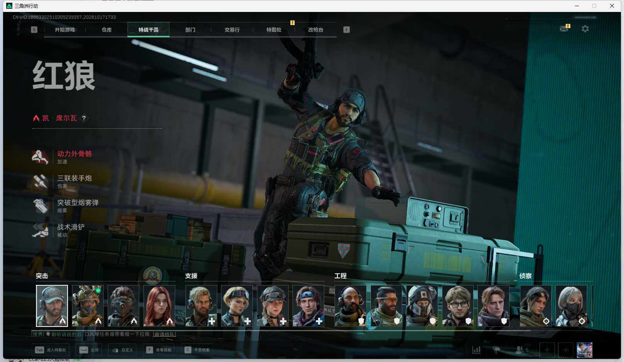Select the red-haired female operator portrait
Image resolution: width=624 pixels, height=362 pixels.
pyautogui.click(x=159, y=306)
